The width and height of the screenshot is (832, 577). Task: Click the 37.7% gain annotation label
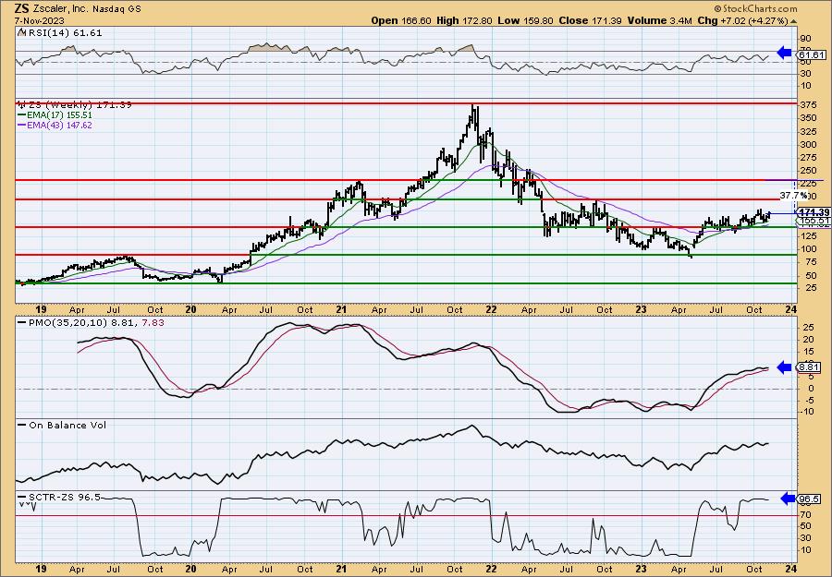pos(793,196)
